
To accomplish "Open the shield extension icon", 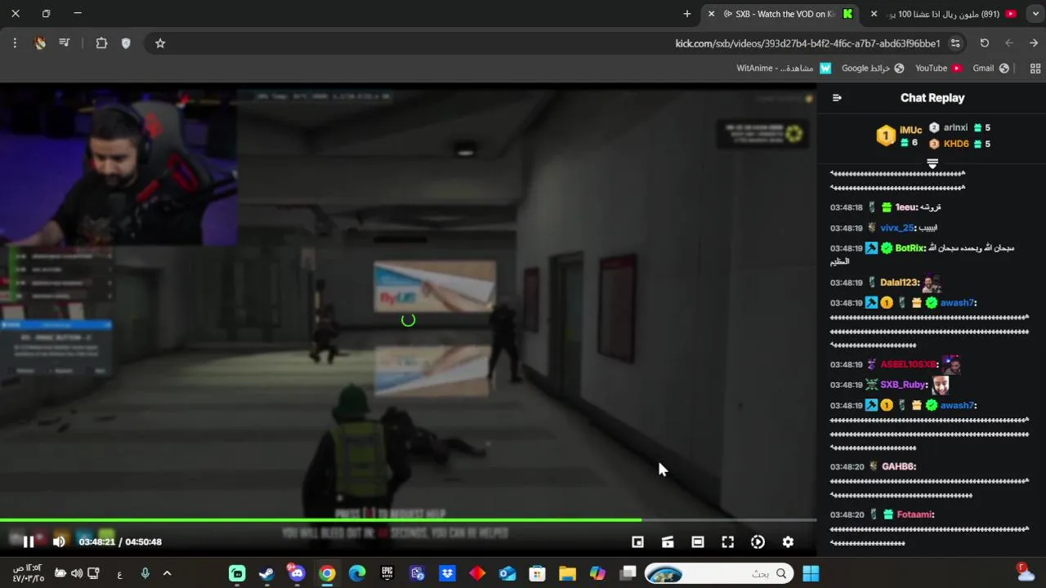I will tap(126, 43).
